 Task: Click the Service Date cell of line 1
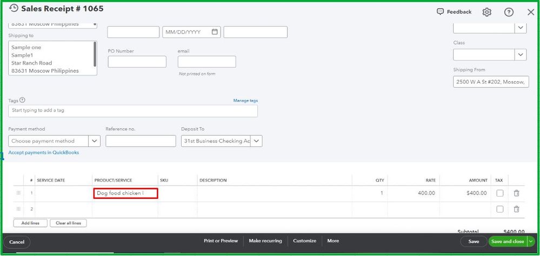63,193
